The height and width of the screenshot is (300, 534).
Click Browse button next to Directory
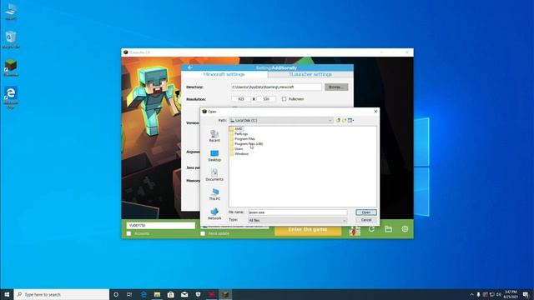tap(336, 87)
